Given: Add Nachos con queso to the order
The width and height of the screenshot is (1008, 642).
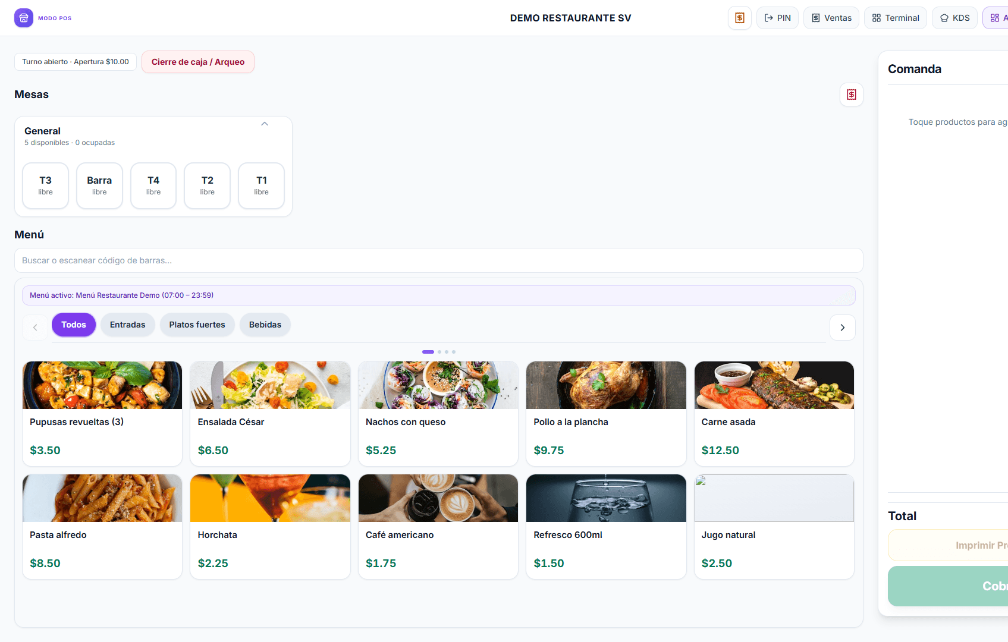Looking at the screenshot, I should pyautogui.click(x=438, y=414).
